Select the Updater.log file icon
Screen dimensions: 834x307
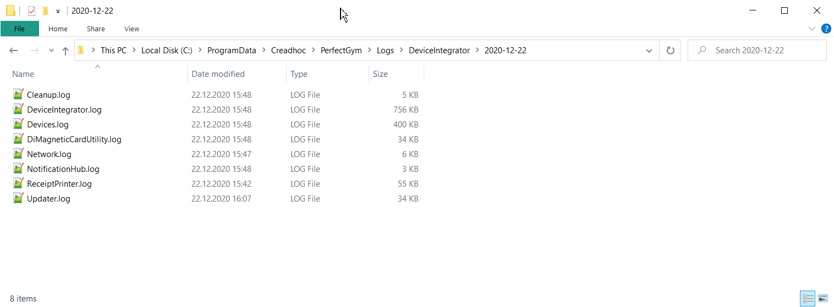coord(18,198)
